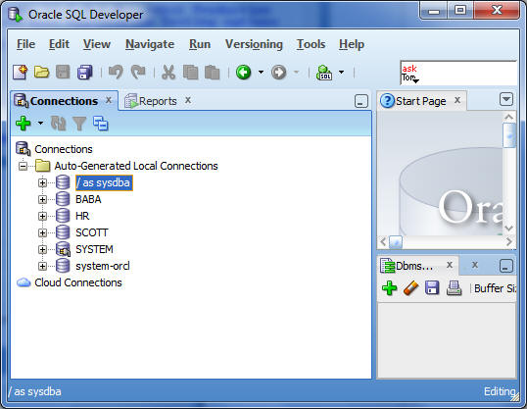527x409 pixels.
Task: Click green plus New Connection icon
Action: click(24, 124)
